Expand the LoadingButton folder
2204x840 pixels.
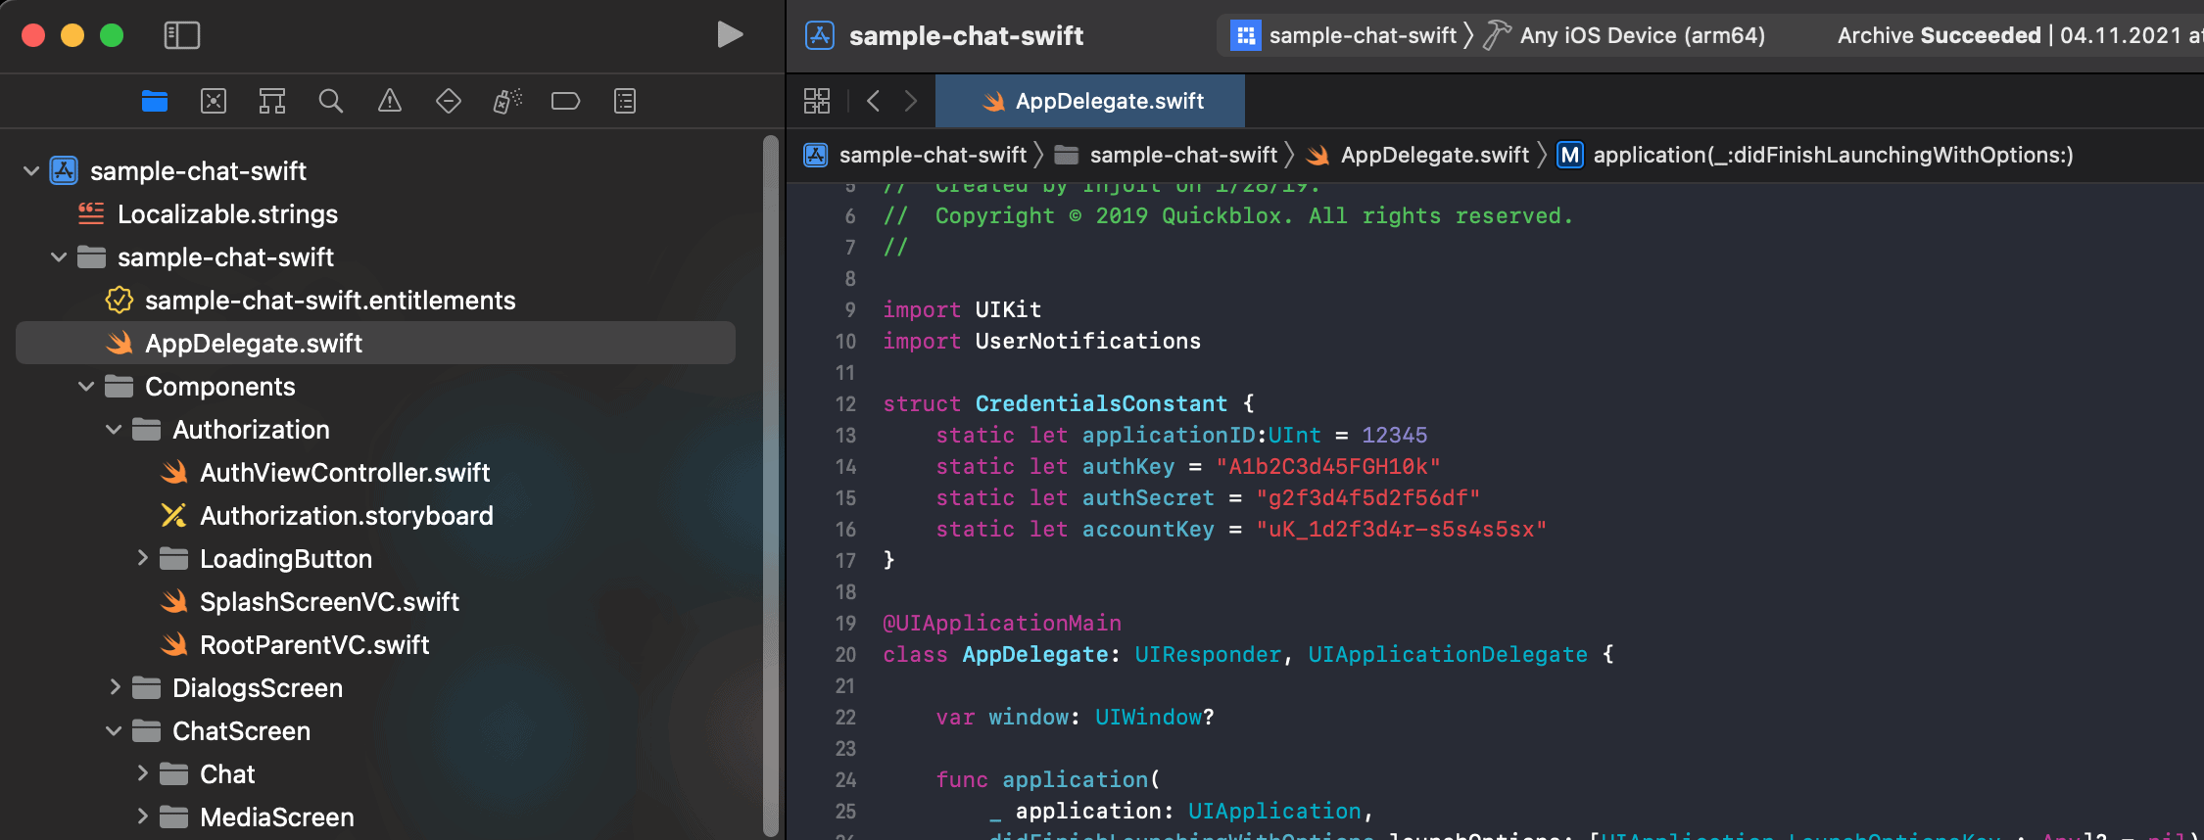click(142, 558)
